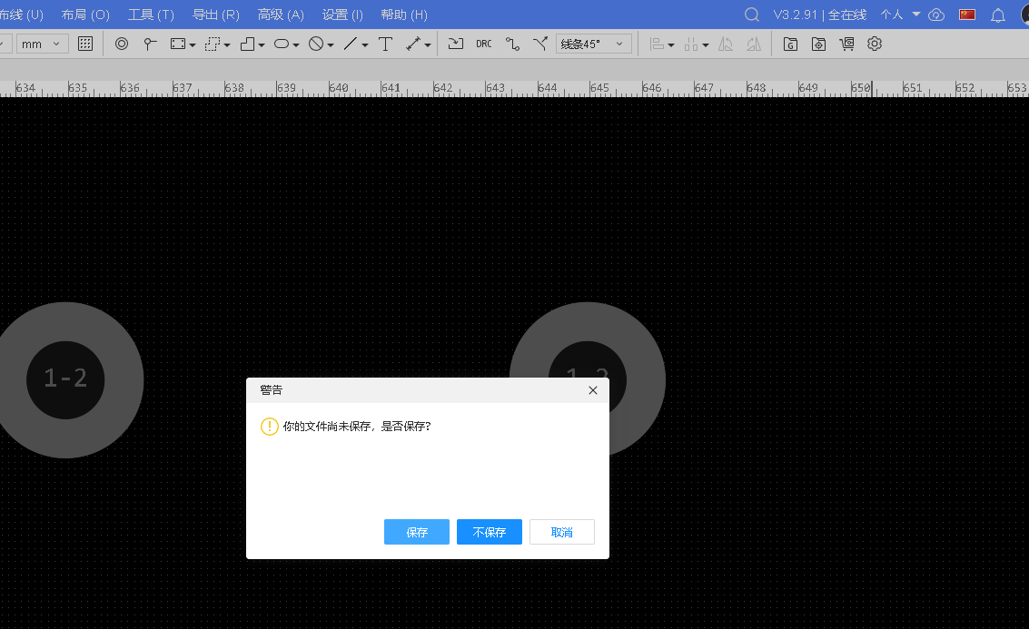Select the line drawing tool
Screen dimensions: 1029x629
[350, 44]
